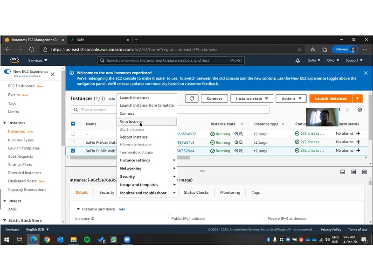The width and height of the screenshot is (373, 280).
Task: Open the Actions dropdown
Action: (x=291, y=98)
